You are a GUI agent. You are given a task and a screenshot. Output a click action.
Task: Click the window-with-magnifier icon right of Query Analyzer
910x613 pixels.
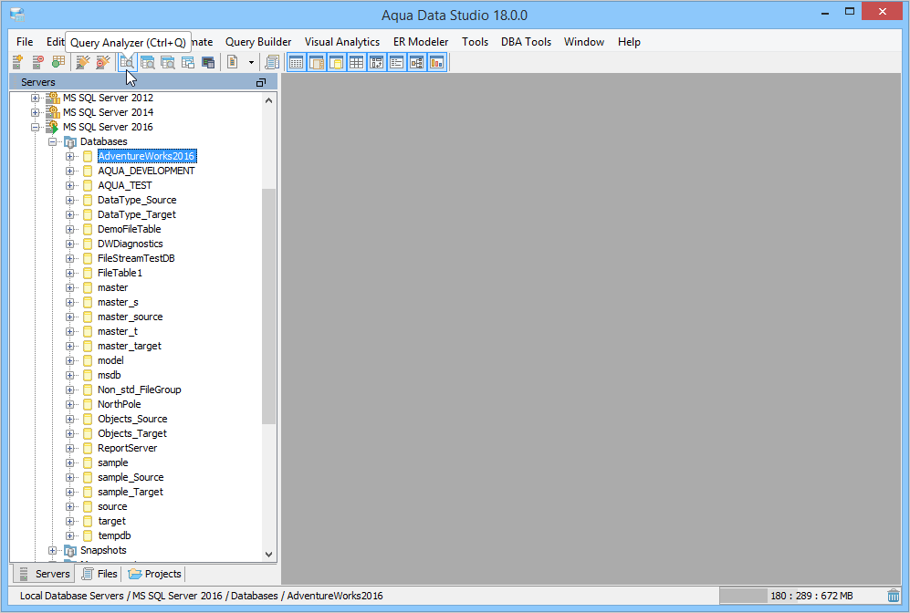[x=148, y=62]
